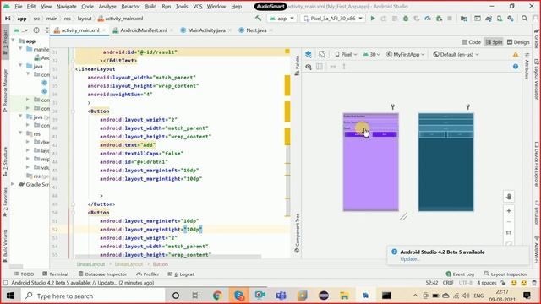Open view options eye icon in designer
The height and width of the screenshot is (304, 541).
pyautogui.click(x=309, y=66)
